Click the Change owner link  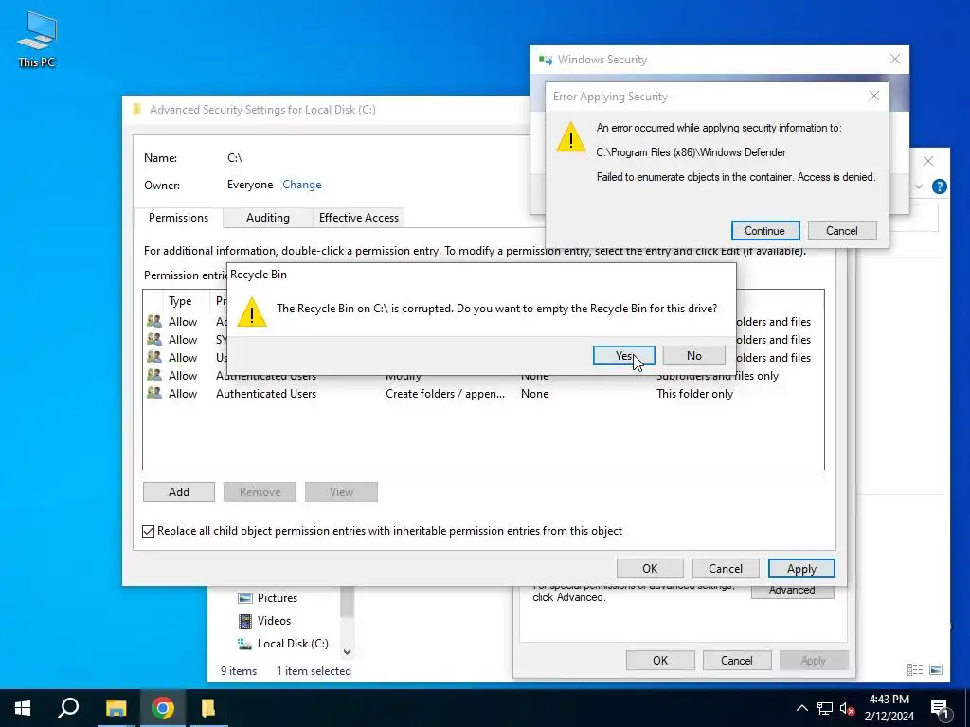pos(302,185)
